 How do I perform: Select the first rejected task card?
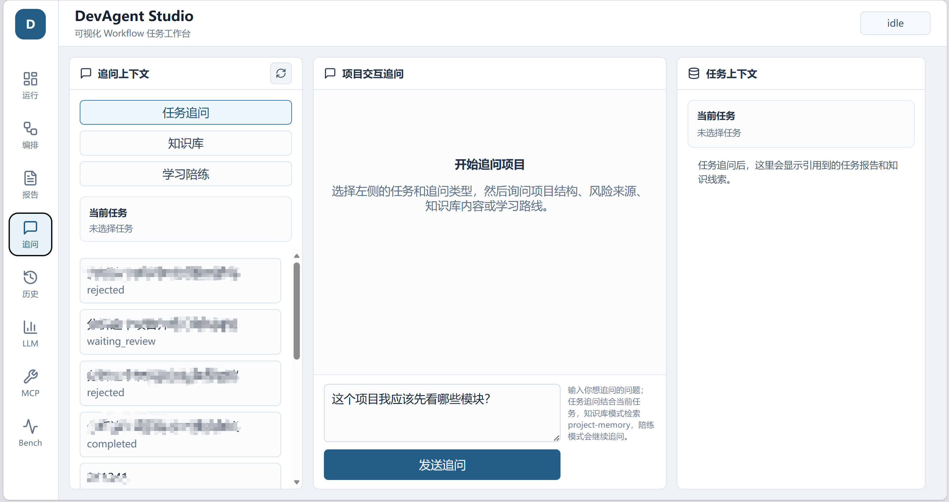[x=180, y=281]
